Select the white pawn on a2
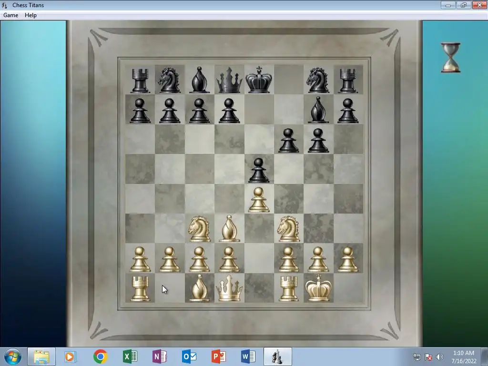This screenshot has width=488, height=366. 140,259
